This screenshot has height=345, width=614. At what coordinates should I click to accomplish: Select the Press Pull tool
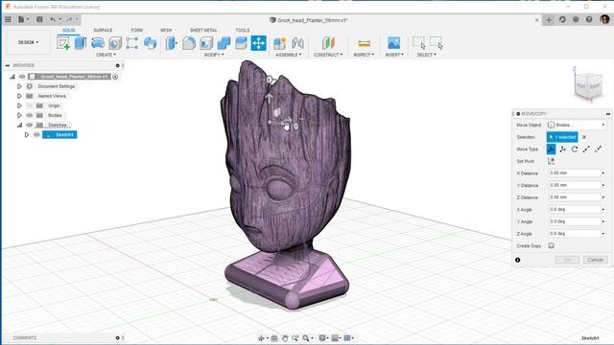pos(171,43)
